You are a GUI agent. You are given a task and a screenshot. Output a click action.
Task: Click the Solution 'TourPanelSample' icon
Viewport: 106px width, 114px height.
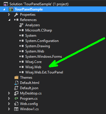[6, 4]
